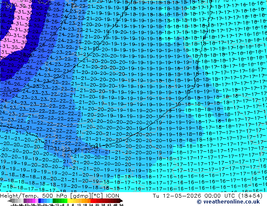Screen dimensions: 267x206
Task: Click the 'Tu 12-05-2026 00:00 UTC' timestamp
Action: [x=193, y=196]
